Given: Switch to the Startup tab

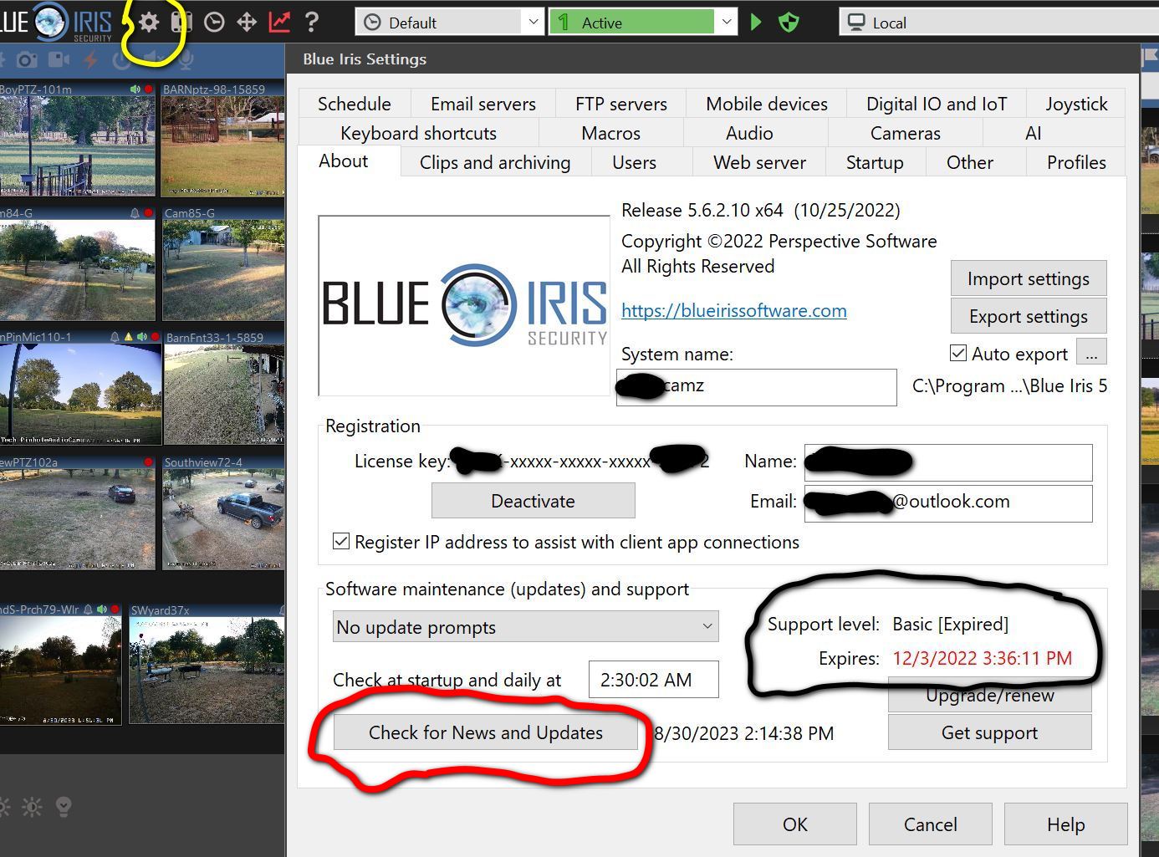Looking at the screenshot, I should click(875, 162).
